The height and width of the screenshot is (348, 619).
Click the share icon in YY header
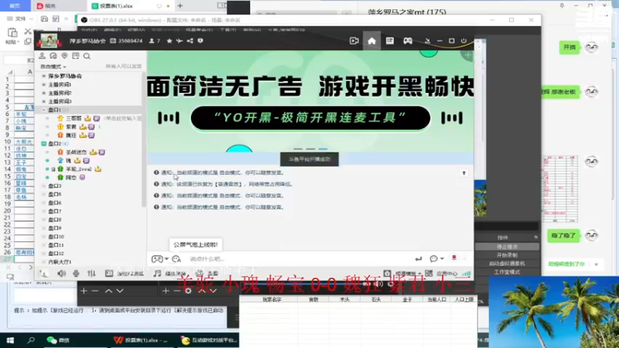[x=190, y=41]
